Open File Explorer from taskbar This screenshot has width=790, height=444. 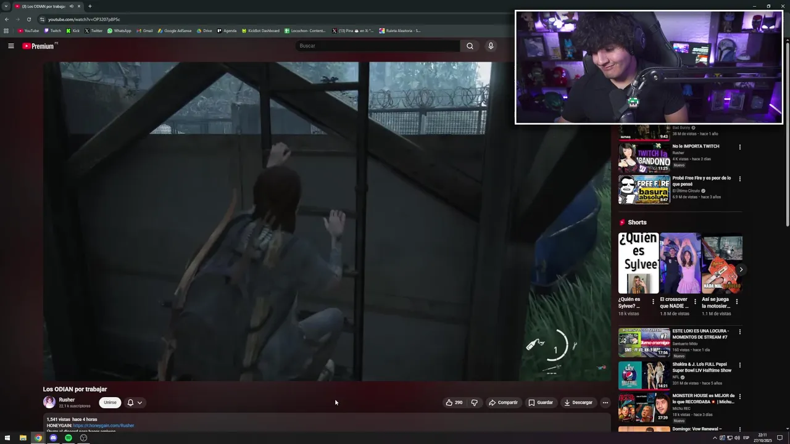(x=23, y=438)
